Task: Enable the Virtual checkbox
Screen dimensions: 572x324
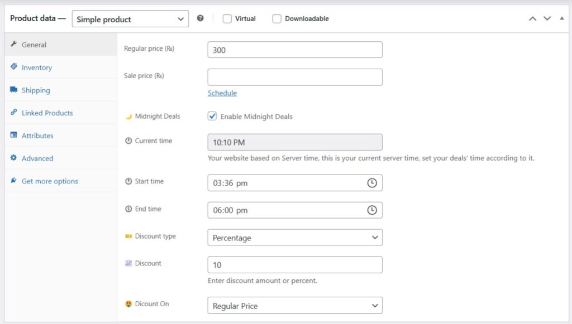Action: click(227, 18)
